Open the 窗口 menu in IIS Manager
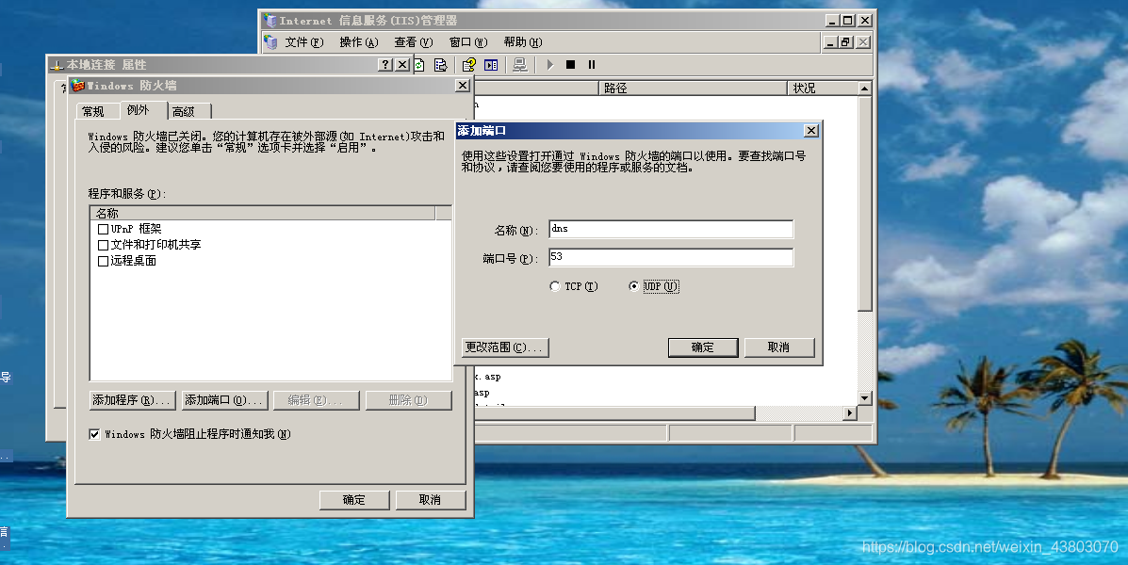 468,42
